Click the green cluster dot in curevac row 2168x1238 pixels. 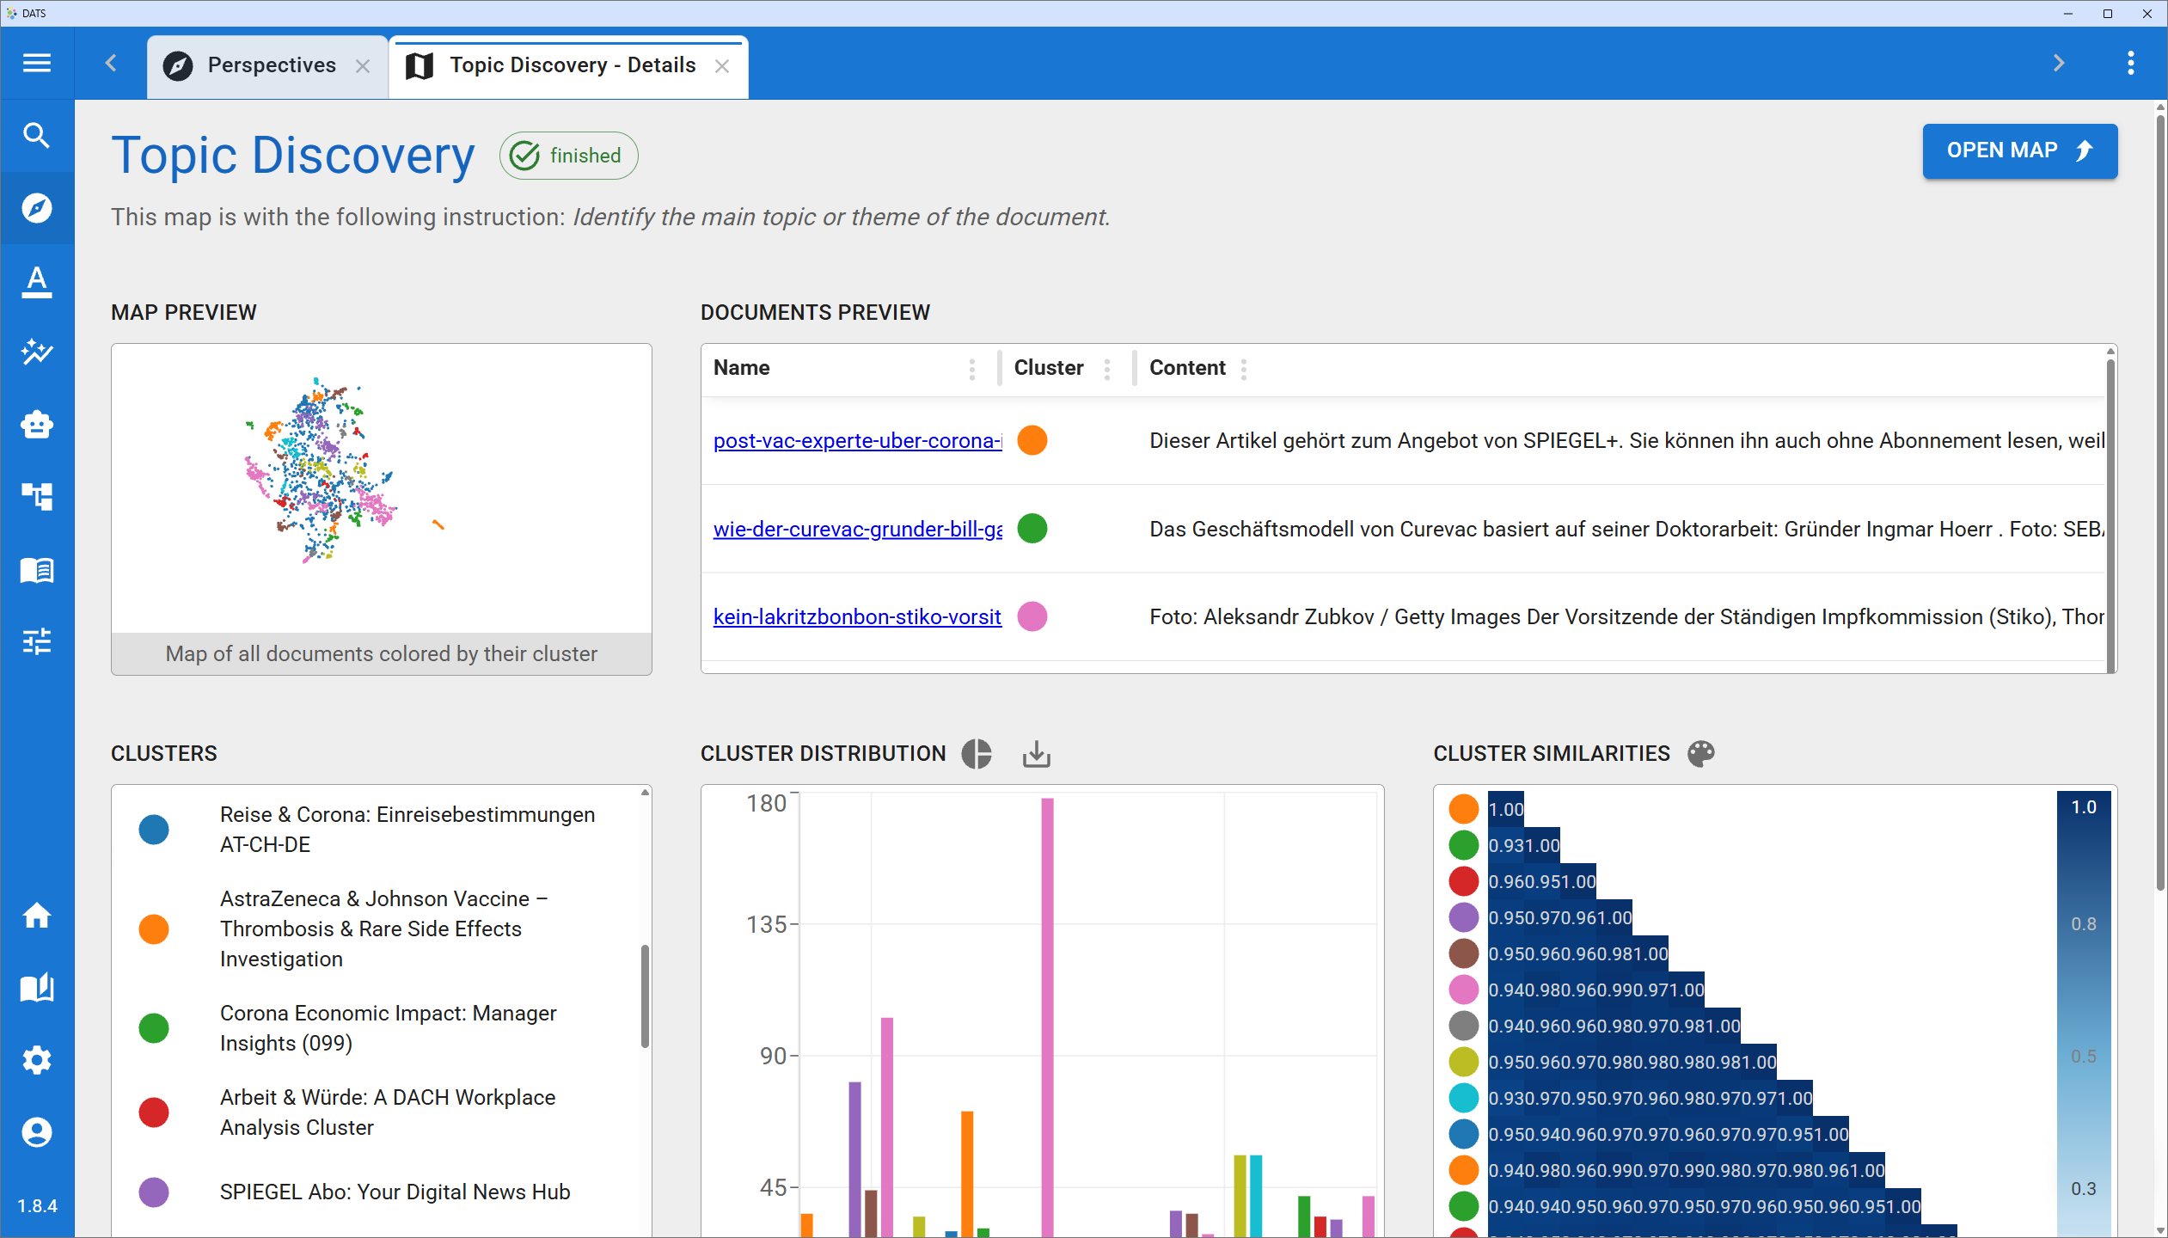(1032, 529)
